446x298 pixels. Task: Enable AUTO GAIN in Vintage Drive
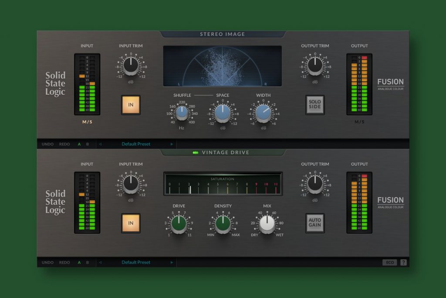tap(315, 223)
